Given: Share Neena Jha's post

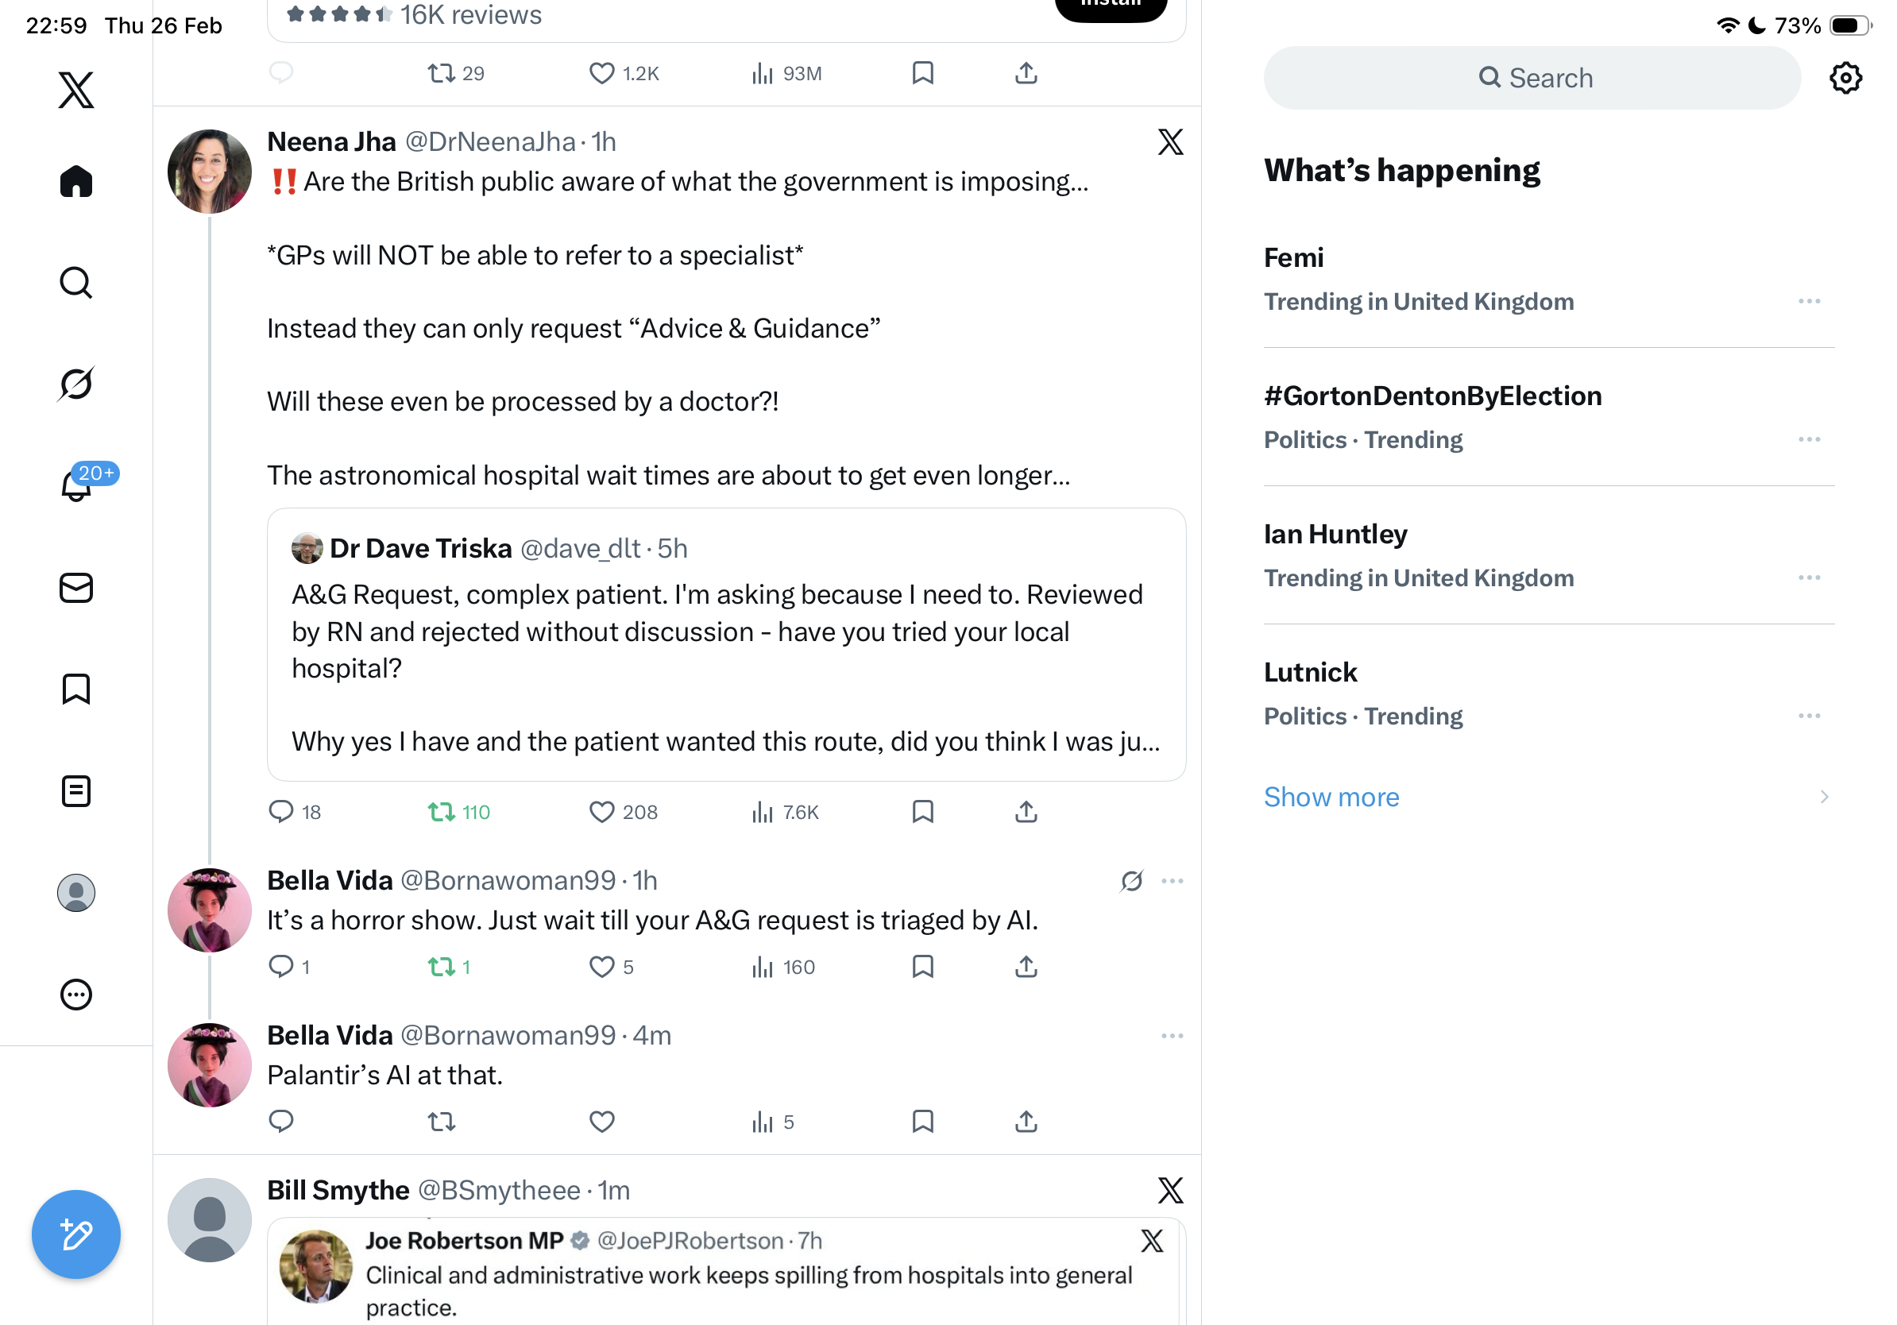Looking at the screenshot, I should [x=1026, y=812].
